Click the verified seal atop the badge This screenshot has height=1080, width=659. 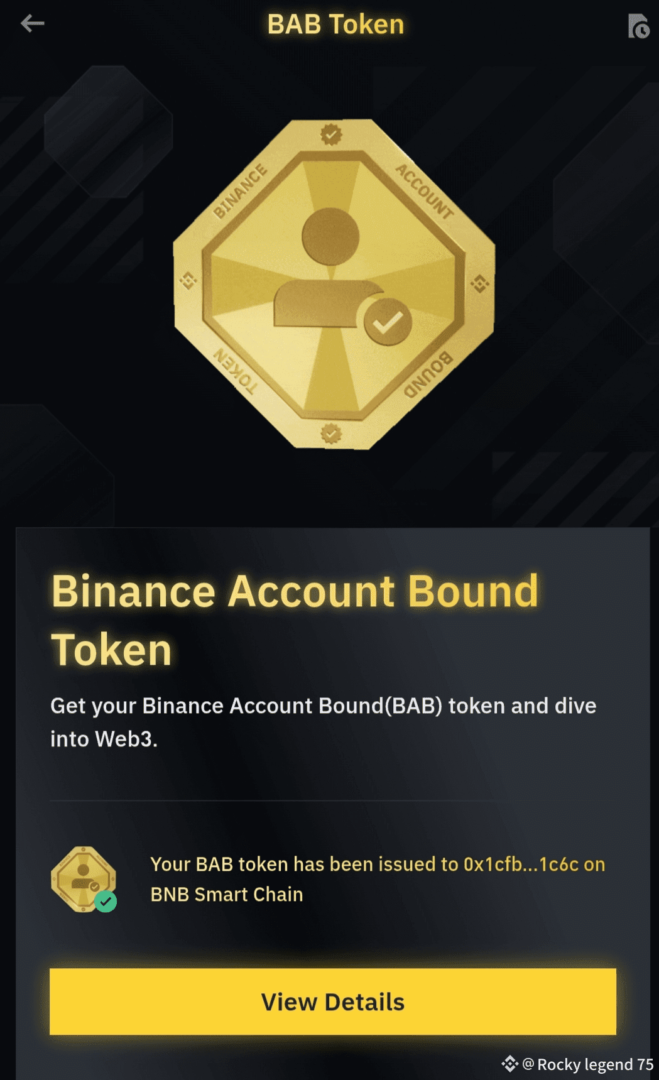[331, 134]
